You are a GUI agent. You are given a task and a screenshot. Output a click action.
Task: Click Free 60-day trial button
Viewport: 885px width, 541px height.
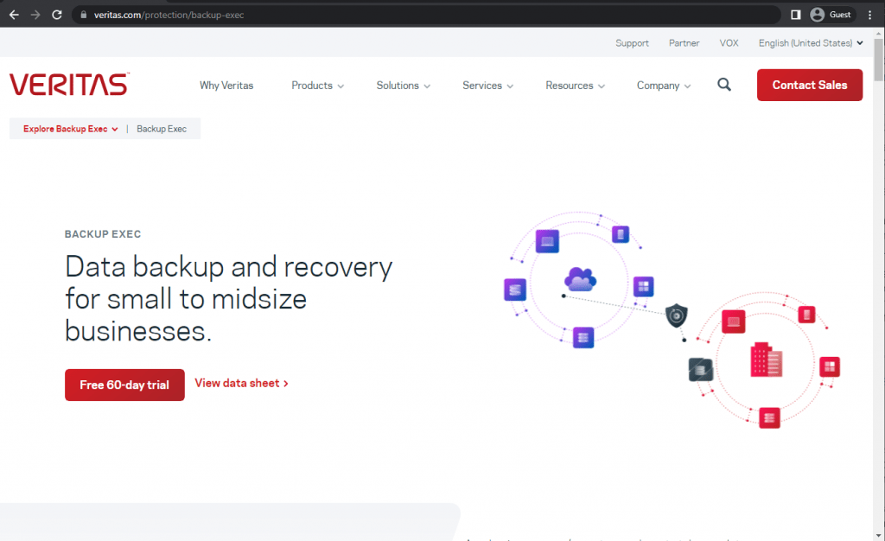click(x=124, y=385)
